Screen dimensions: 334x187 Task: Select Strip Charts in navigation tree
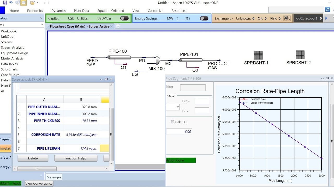(9, 69)
